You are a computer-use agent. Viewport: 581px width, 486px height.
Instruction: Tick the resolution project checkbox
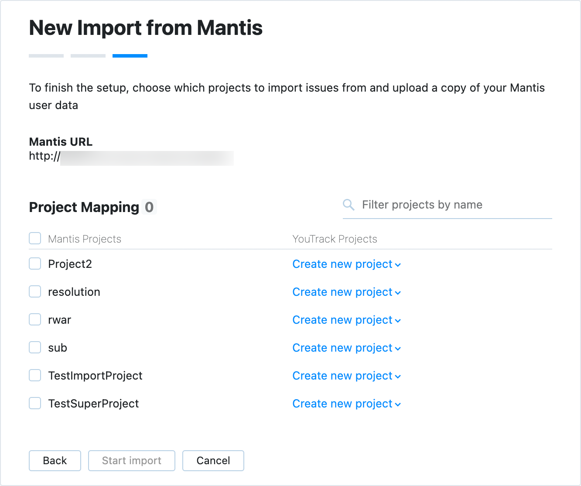click(x=35, y=292)
